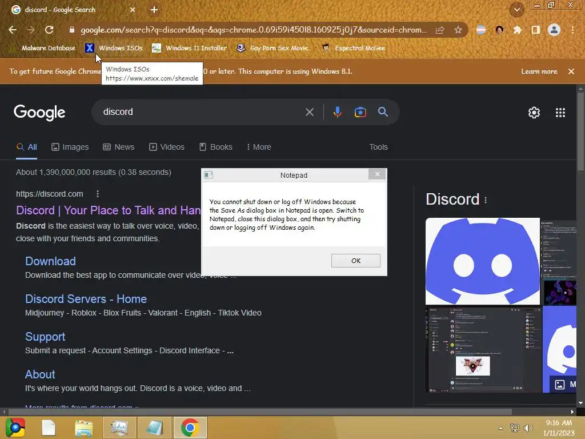Bookmark this page with the star icon

point(458,30)
